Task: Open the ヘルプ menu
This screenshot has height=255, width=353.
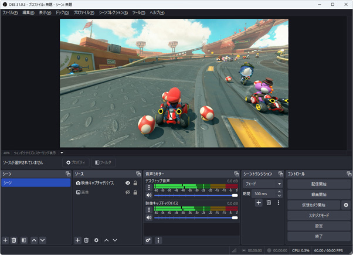Action: coord(157,13)
